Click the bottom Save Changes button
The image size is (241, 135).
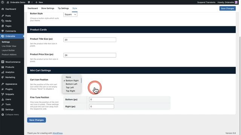(x=37, y=120)
